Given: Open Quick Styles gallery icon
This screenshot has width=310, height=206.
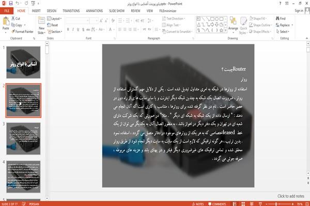Looking at the screenshot, I should click(243, 21).
